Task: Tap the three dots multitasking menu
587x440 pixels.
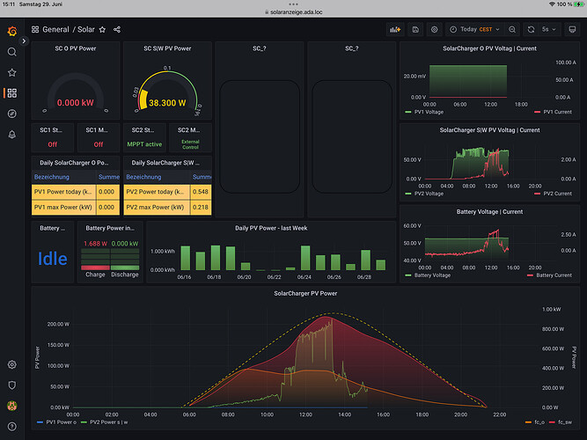Action: point(294,4)
